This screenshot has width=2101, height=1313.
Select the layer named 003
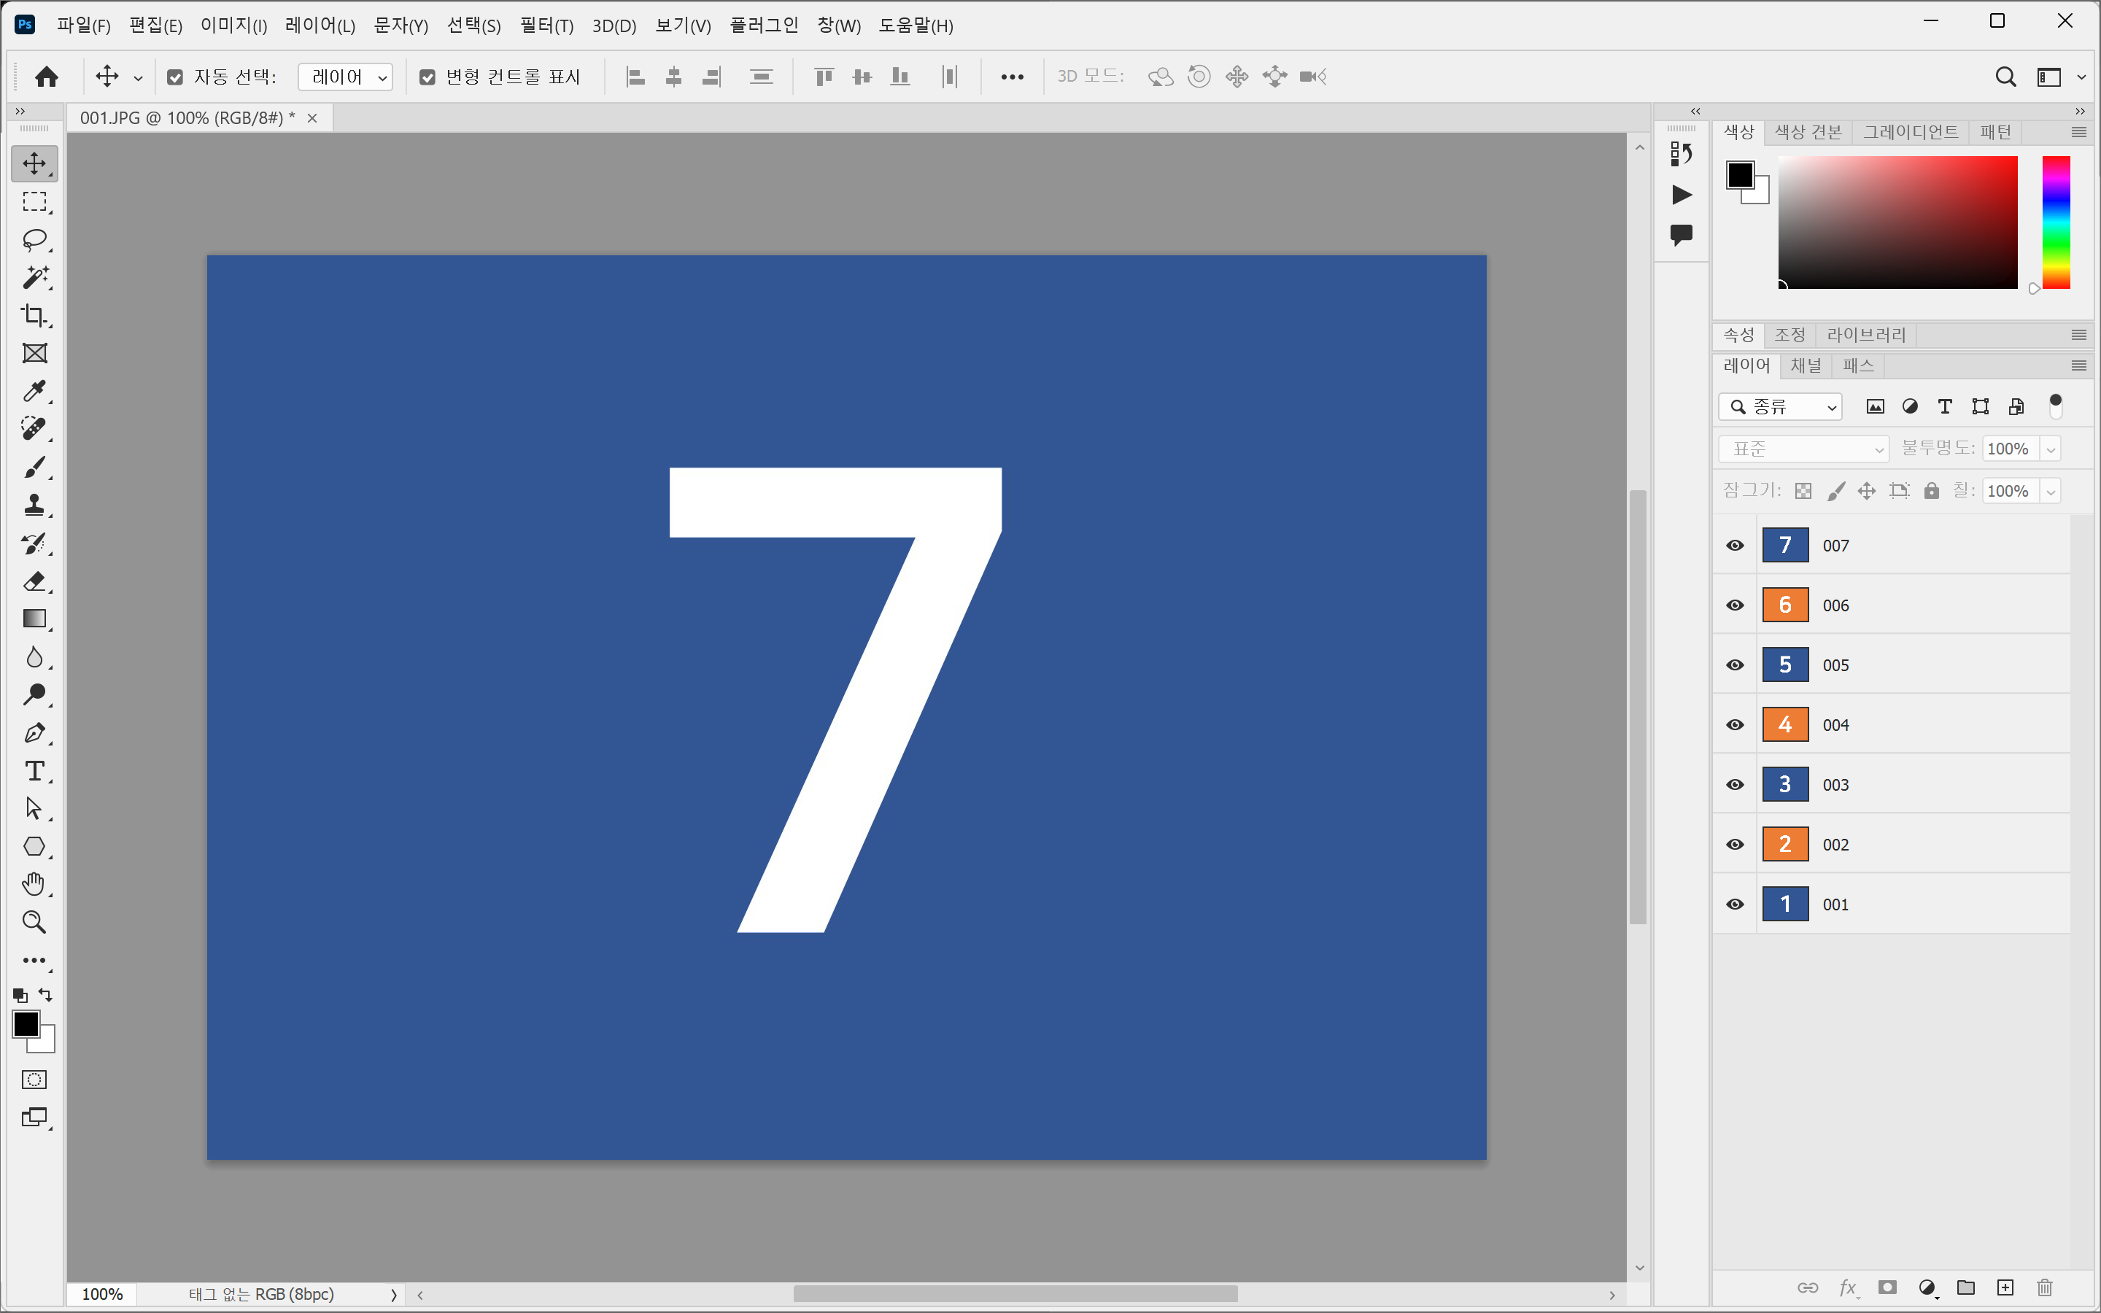click(x=1910, y=784)
